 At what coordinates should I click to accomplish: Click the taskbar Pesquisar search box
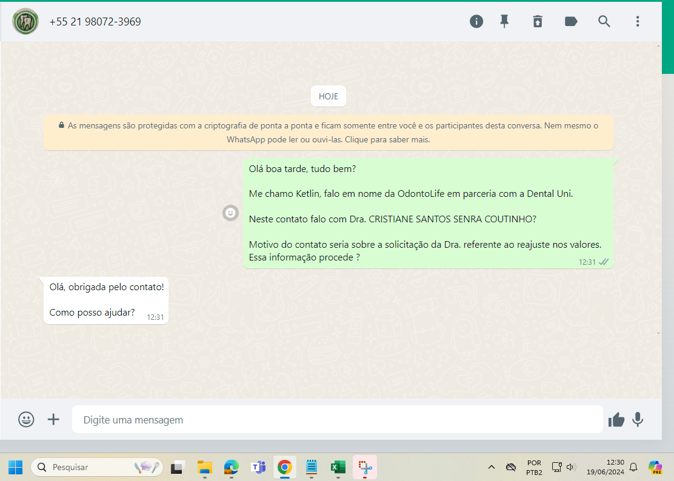pos(97,467)
